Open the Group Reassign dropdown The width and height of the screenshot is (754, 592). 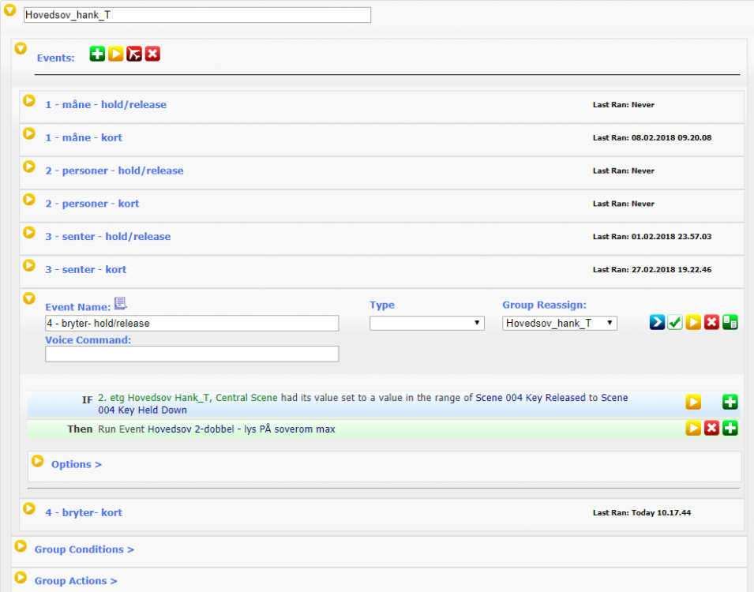coord(559,323)
